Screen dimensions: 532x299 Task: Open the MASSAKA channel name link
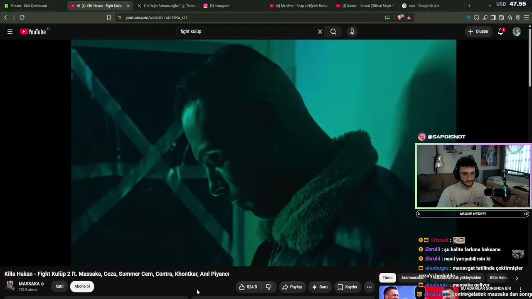click(29, 284)
